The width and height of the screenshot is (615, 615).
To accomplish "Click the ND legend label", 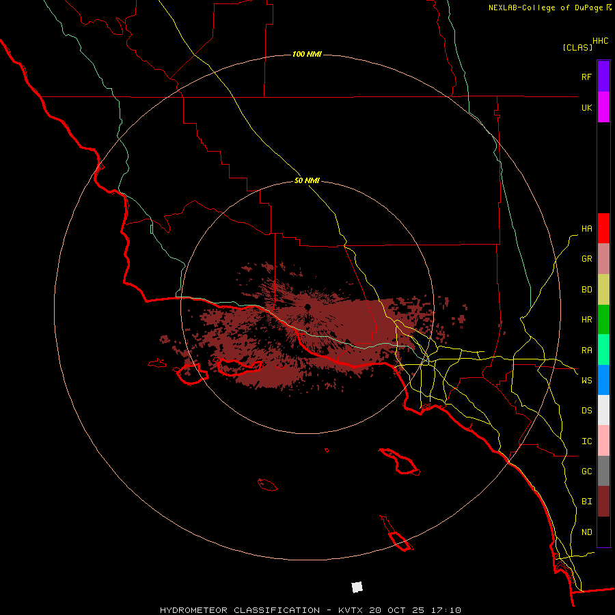I will (586, 532).
